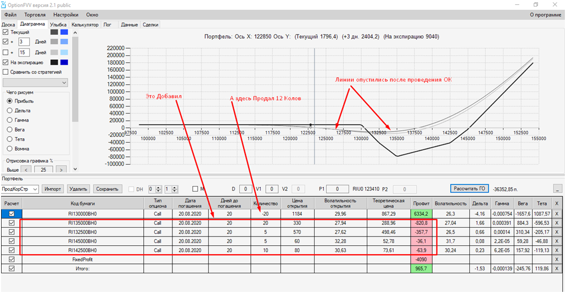Viewport: 566px width, 293px height.
Task: Delete the RI130000BH0 row with X
Action: tap(556, 213)
